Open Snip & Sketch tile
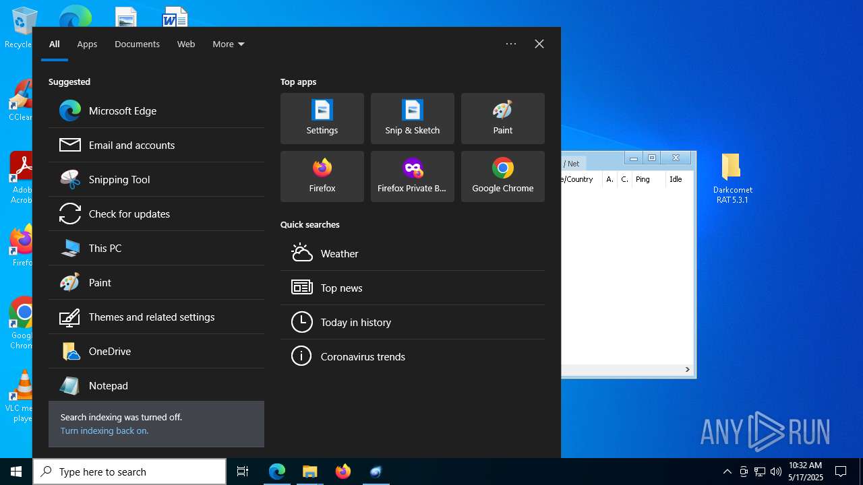863x485 pixels. tap(413, 119)
